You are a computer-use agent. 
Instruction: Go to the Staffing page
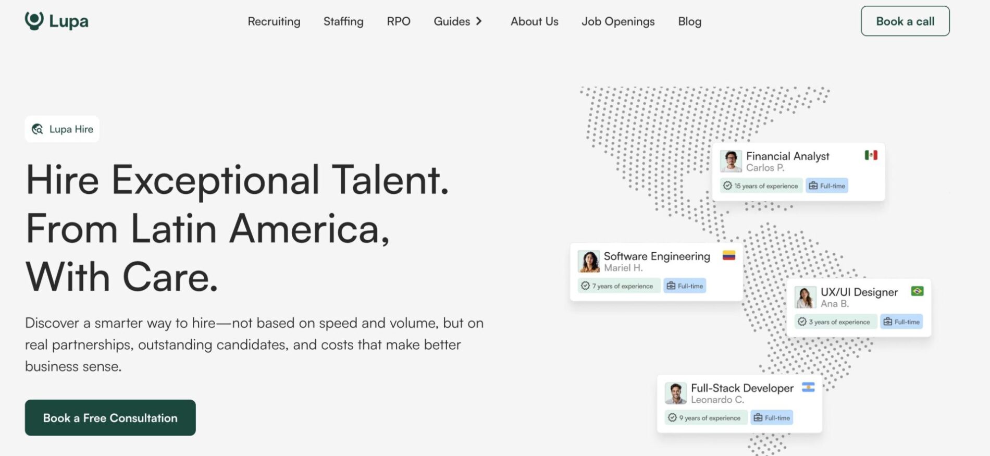343,21
